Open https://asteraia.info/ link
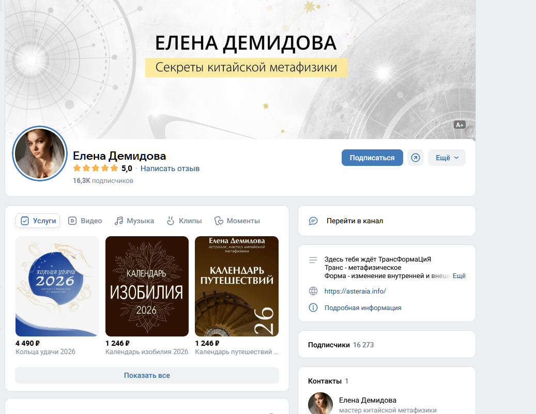The width and height of the screenshot is (536, 414). [x=355, y=292]
